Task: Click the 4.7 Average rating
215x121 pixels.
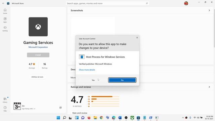Action: (32, 66)
